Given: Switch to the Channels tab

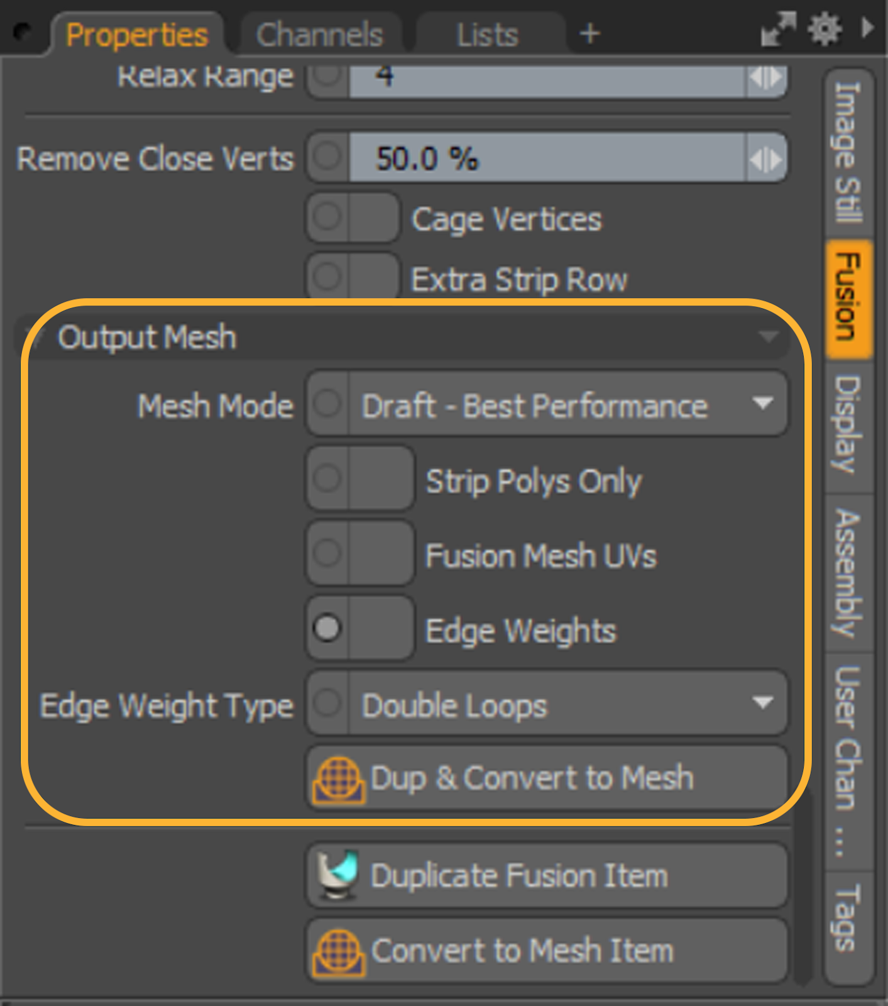Looking at the screenshot, I should (x=319, y=35).
